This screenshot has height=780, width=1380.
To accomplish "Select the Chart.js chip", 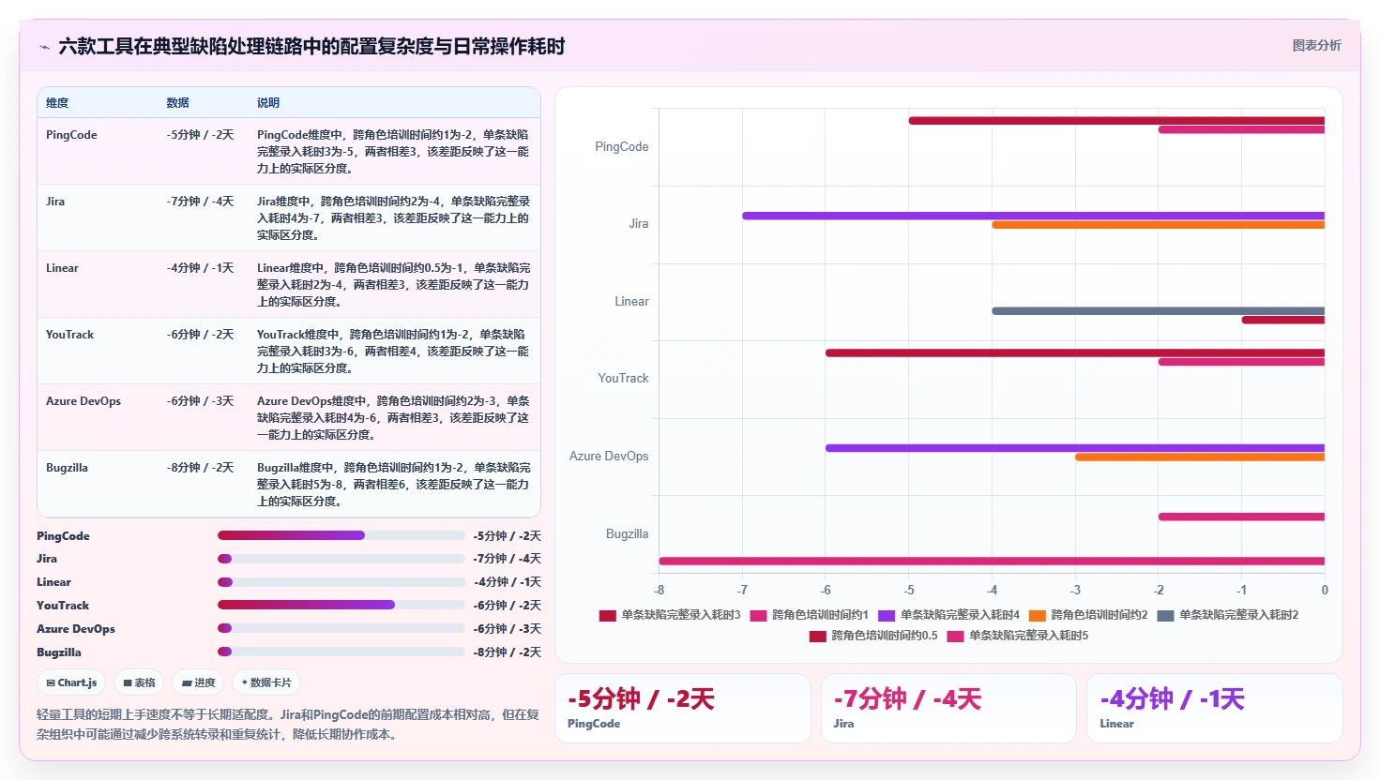I will [x=72, y=682].
